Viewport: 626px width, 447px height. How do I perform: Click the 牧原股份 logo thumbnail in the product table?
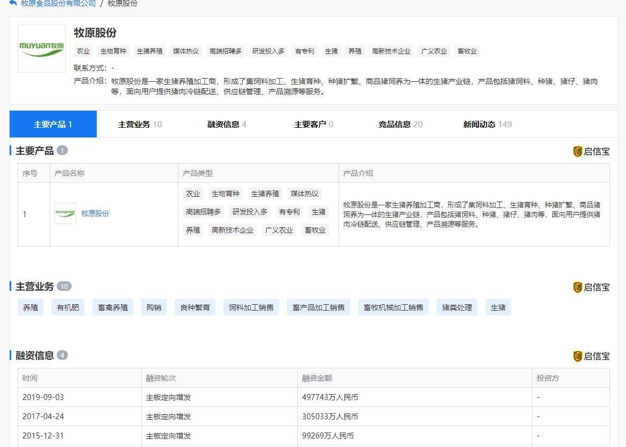[65, 213]
